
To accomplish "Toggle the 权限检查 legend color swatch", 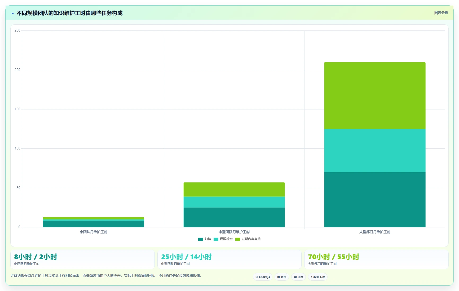I will [x=216, y=239].
